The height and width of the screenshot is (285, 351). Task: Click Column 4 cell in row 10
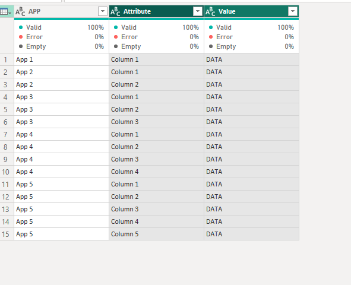(156, 172)
